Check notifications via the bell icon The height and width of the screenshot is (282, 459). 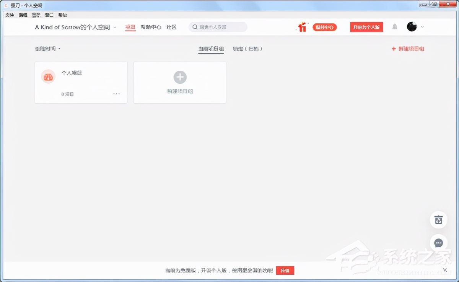point(394,27)
